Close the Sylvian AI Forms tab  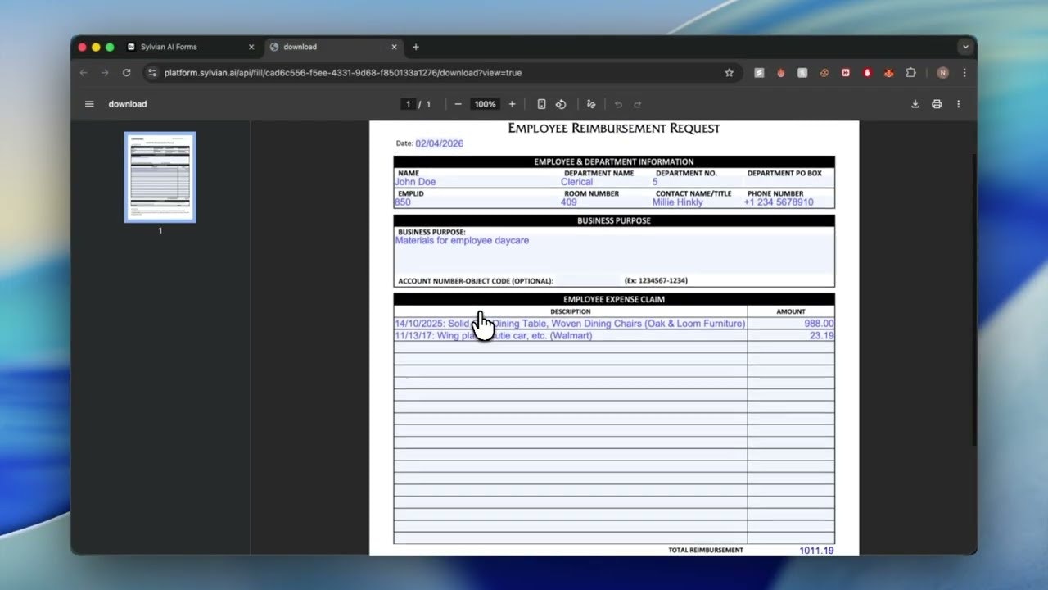[x=251, y=47]
